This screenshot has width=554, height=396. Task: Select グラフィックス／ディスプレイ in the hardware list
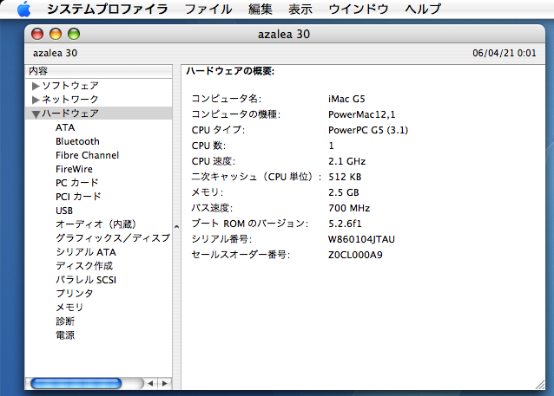[x=113, y=238]
